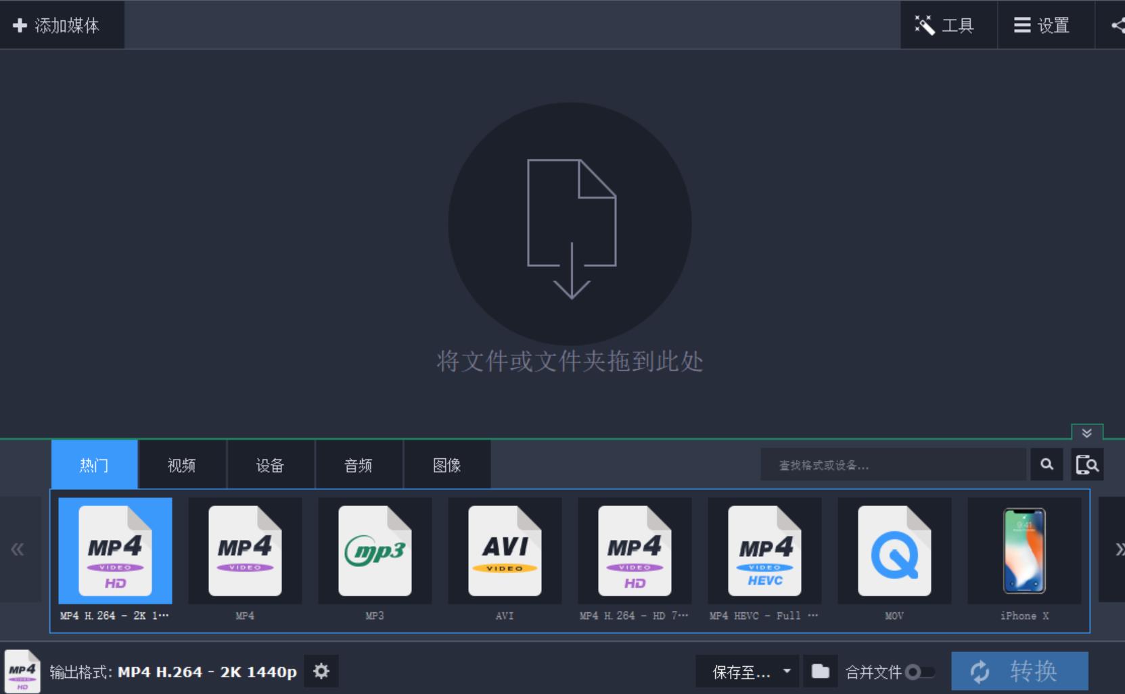
Task: Click the 转换 convert button
Action: (x=1019, y=671)
